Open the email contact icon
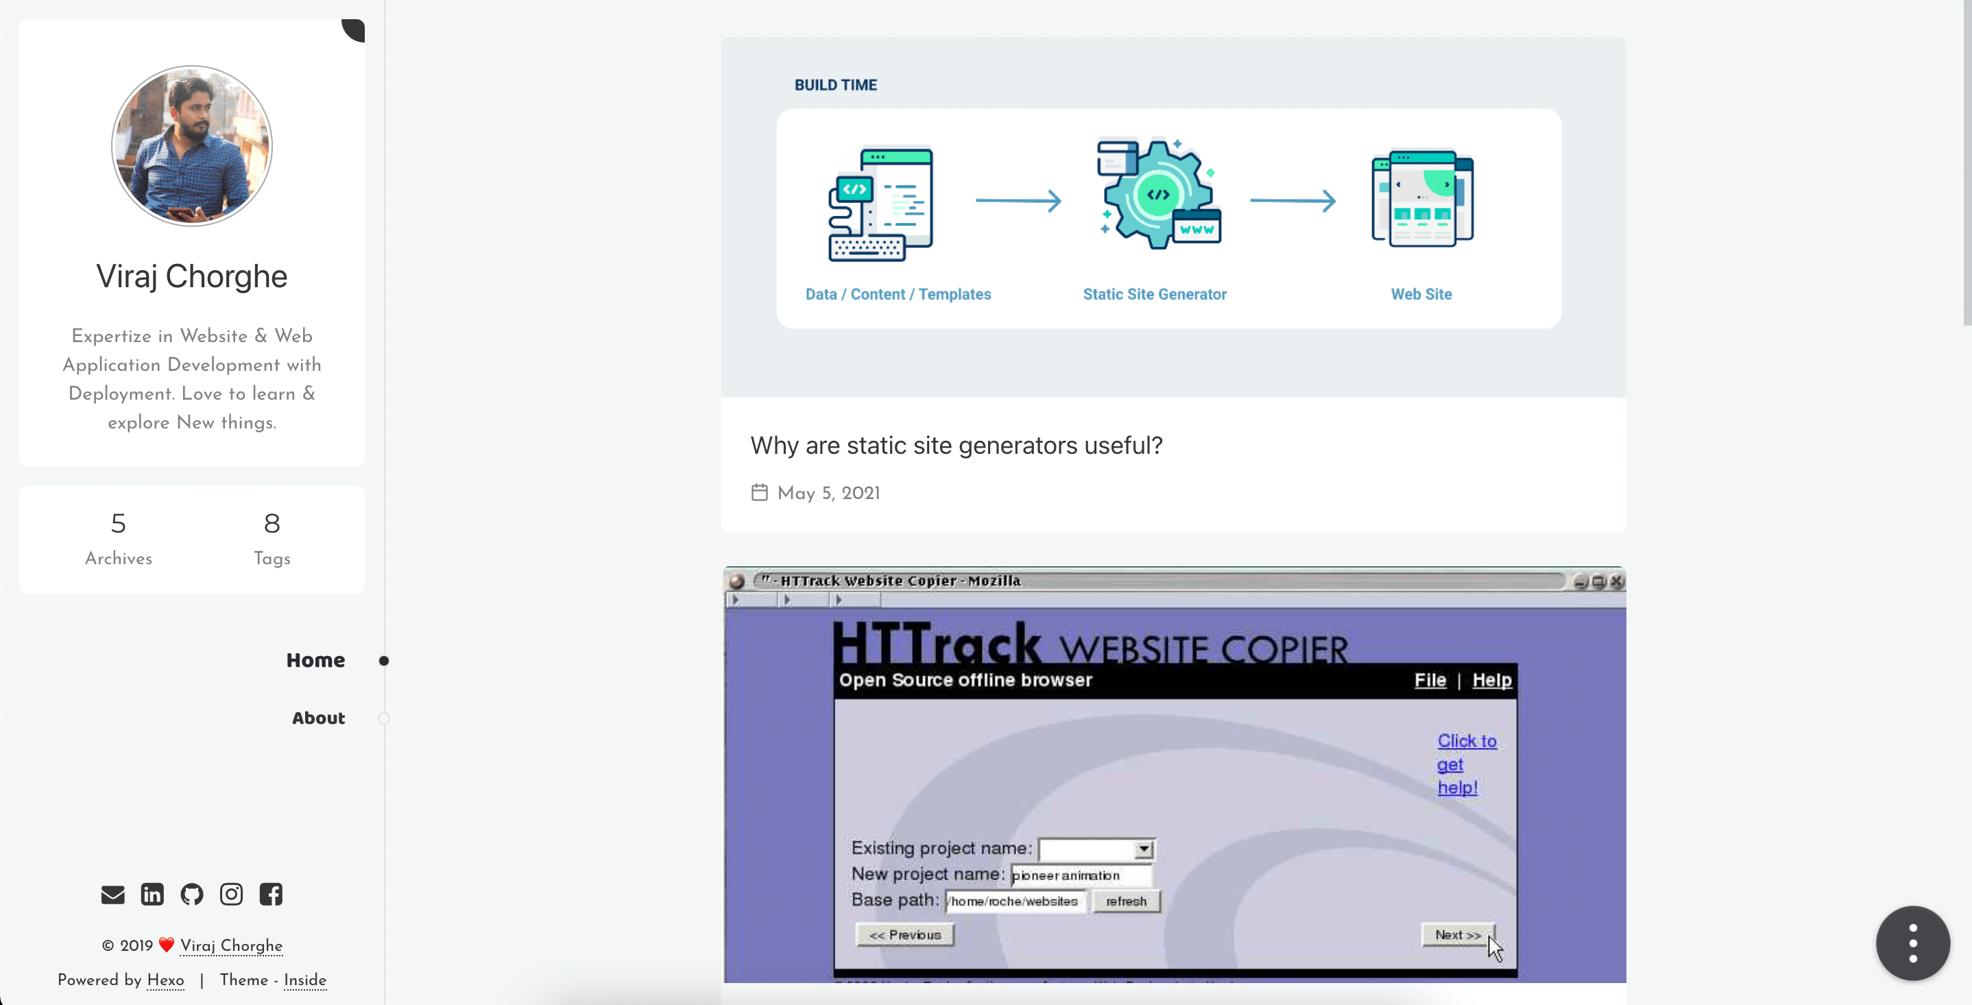This screenshot has width=1972, height=1005. (112, 894)
